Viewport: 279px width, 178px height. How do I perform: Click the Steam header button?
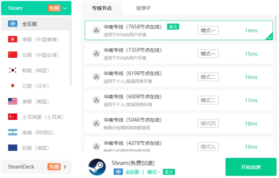coord(36,8)
